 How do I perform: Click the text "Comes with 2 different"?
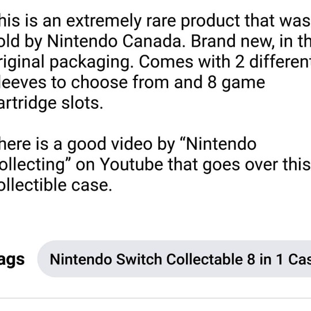pyautogui.click(x=225, y=62)
